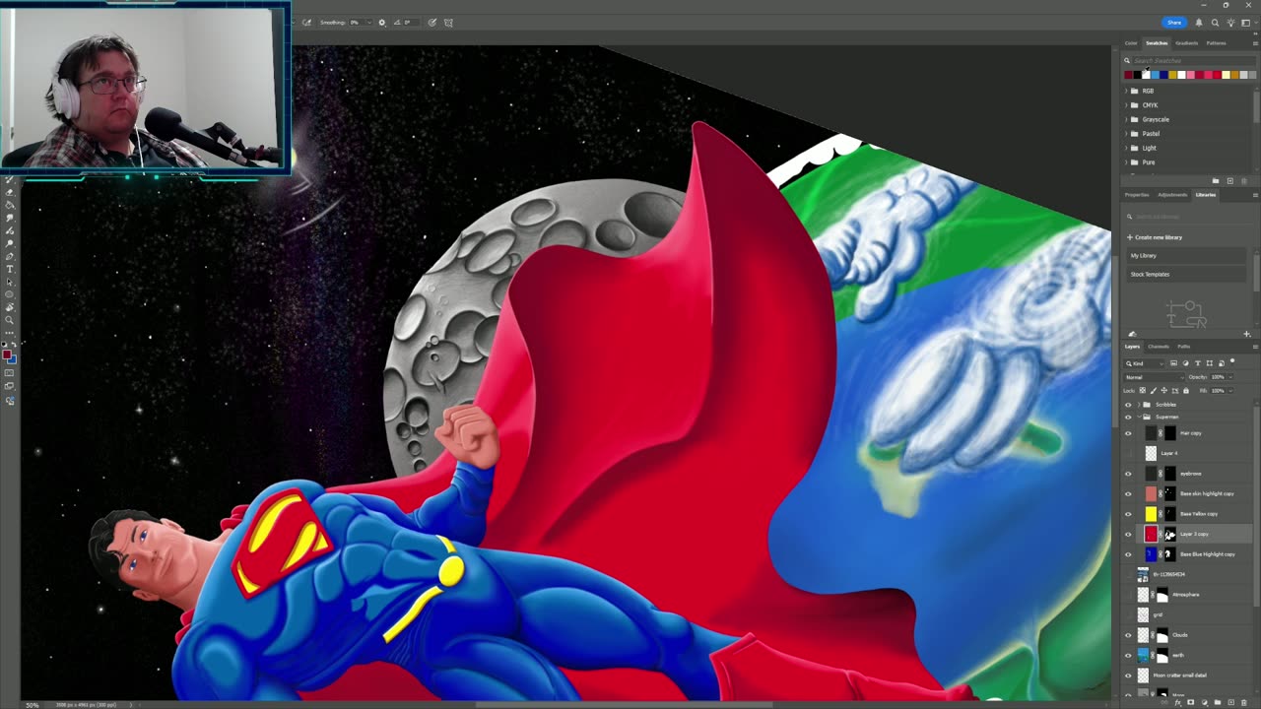The image size is (1261, 709).
Task: Click the workspace switcher icon
Action: (1246, 23)
